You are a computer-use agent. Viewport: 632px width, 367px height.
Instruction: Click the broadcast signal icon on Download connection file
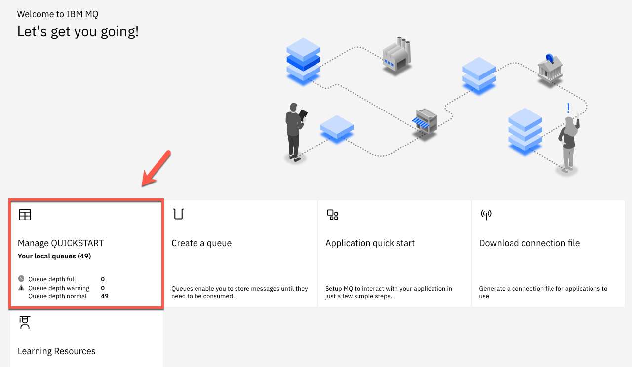coord(486,215)
